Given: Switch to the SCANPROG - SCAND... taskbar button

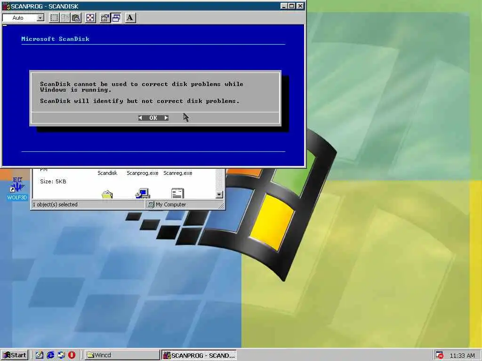Looking at the screenshot, I should (x=199, y=355).
